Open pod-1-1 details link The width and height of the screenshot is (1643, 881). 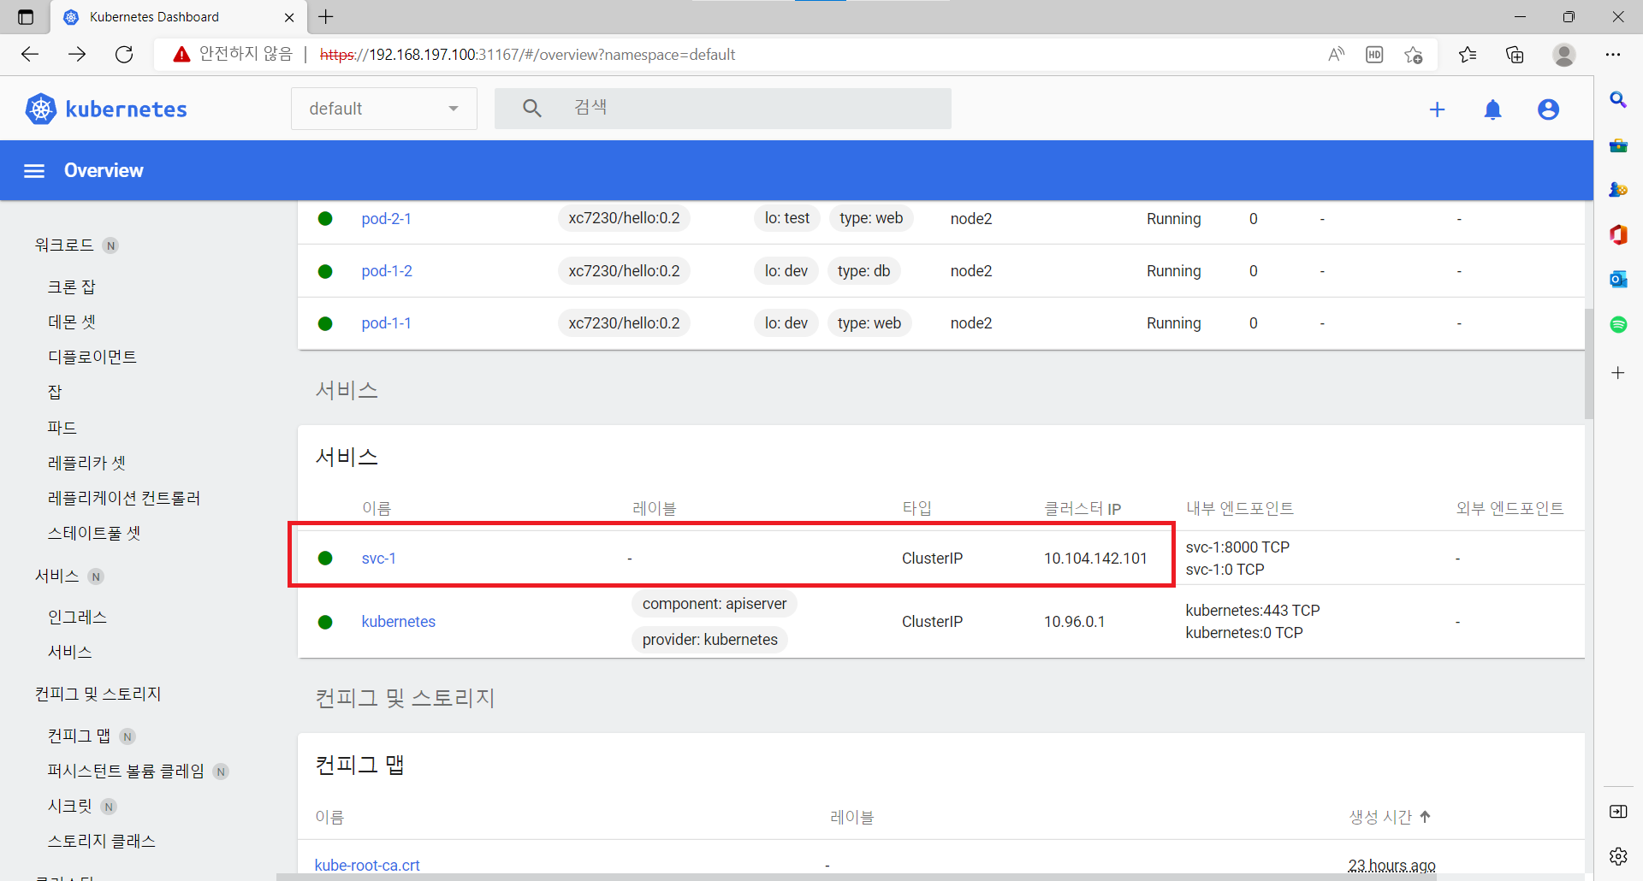pos(386,323)
